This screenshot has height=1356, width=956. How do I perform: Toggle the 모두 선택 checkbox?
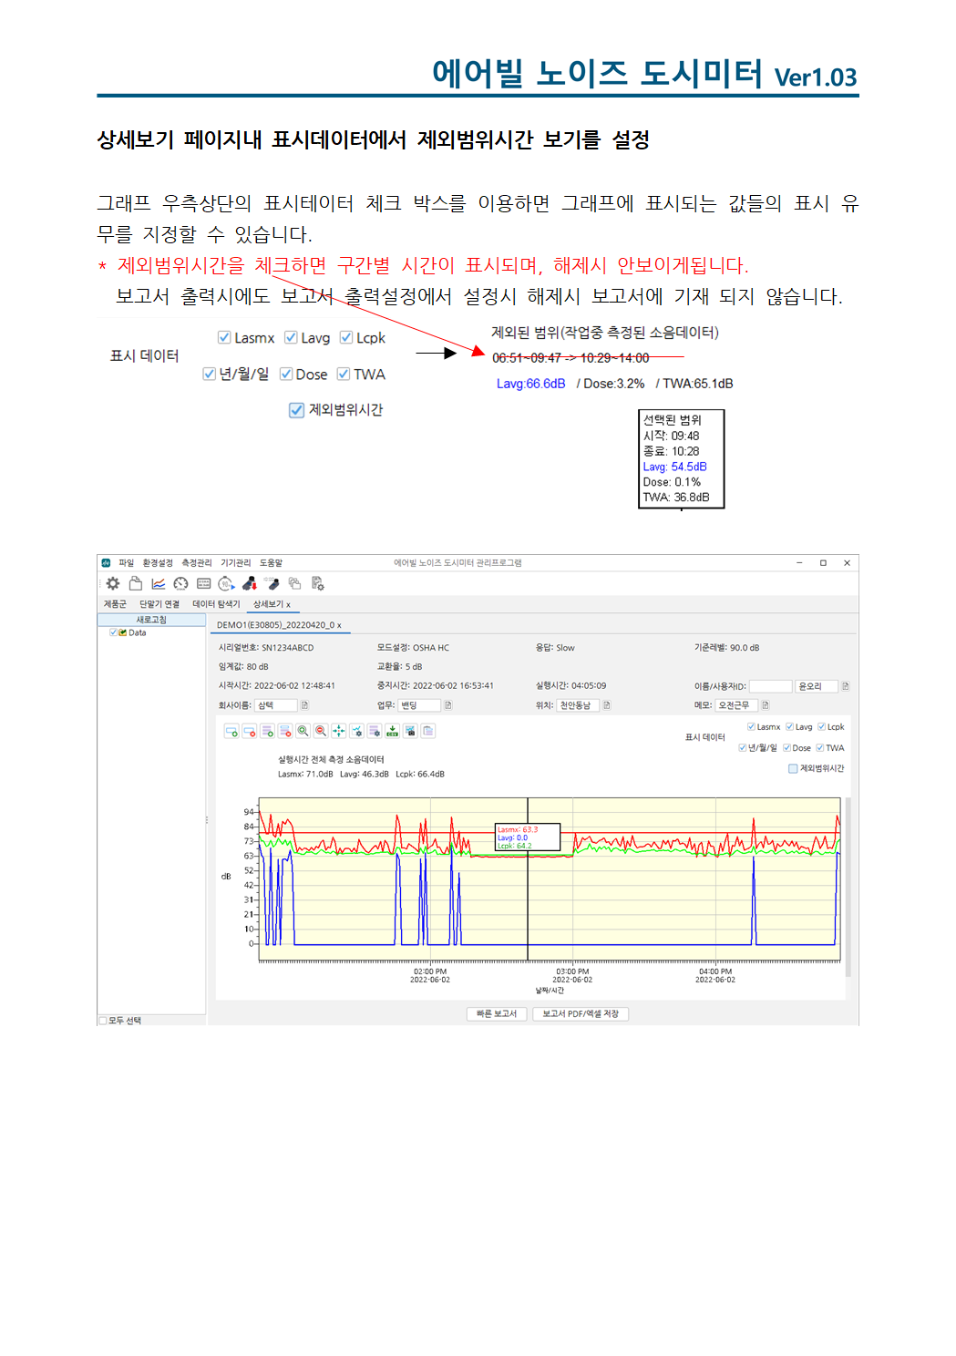[103, 1021]
